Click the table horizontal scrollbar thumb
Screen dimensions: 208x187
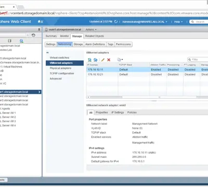coord(140,97)
